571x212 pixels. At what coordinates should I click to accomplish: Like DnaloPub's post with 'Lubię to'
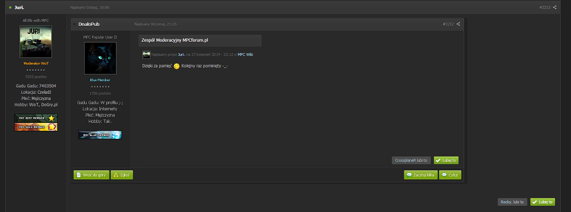[x=446, y=160]
